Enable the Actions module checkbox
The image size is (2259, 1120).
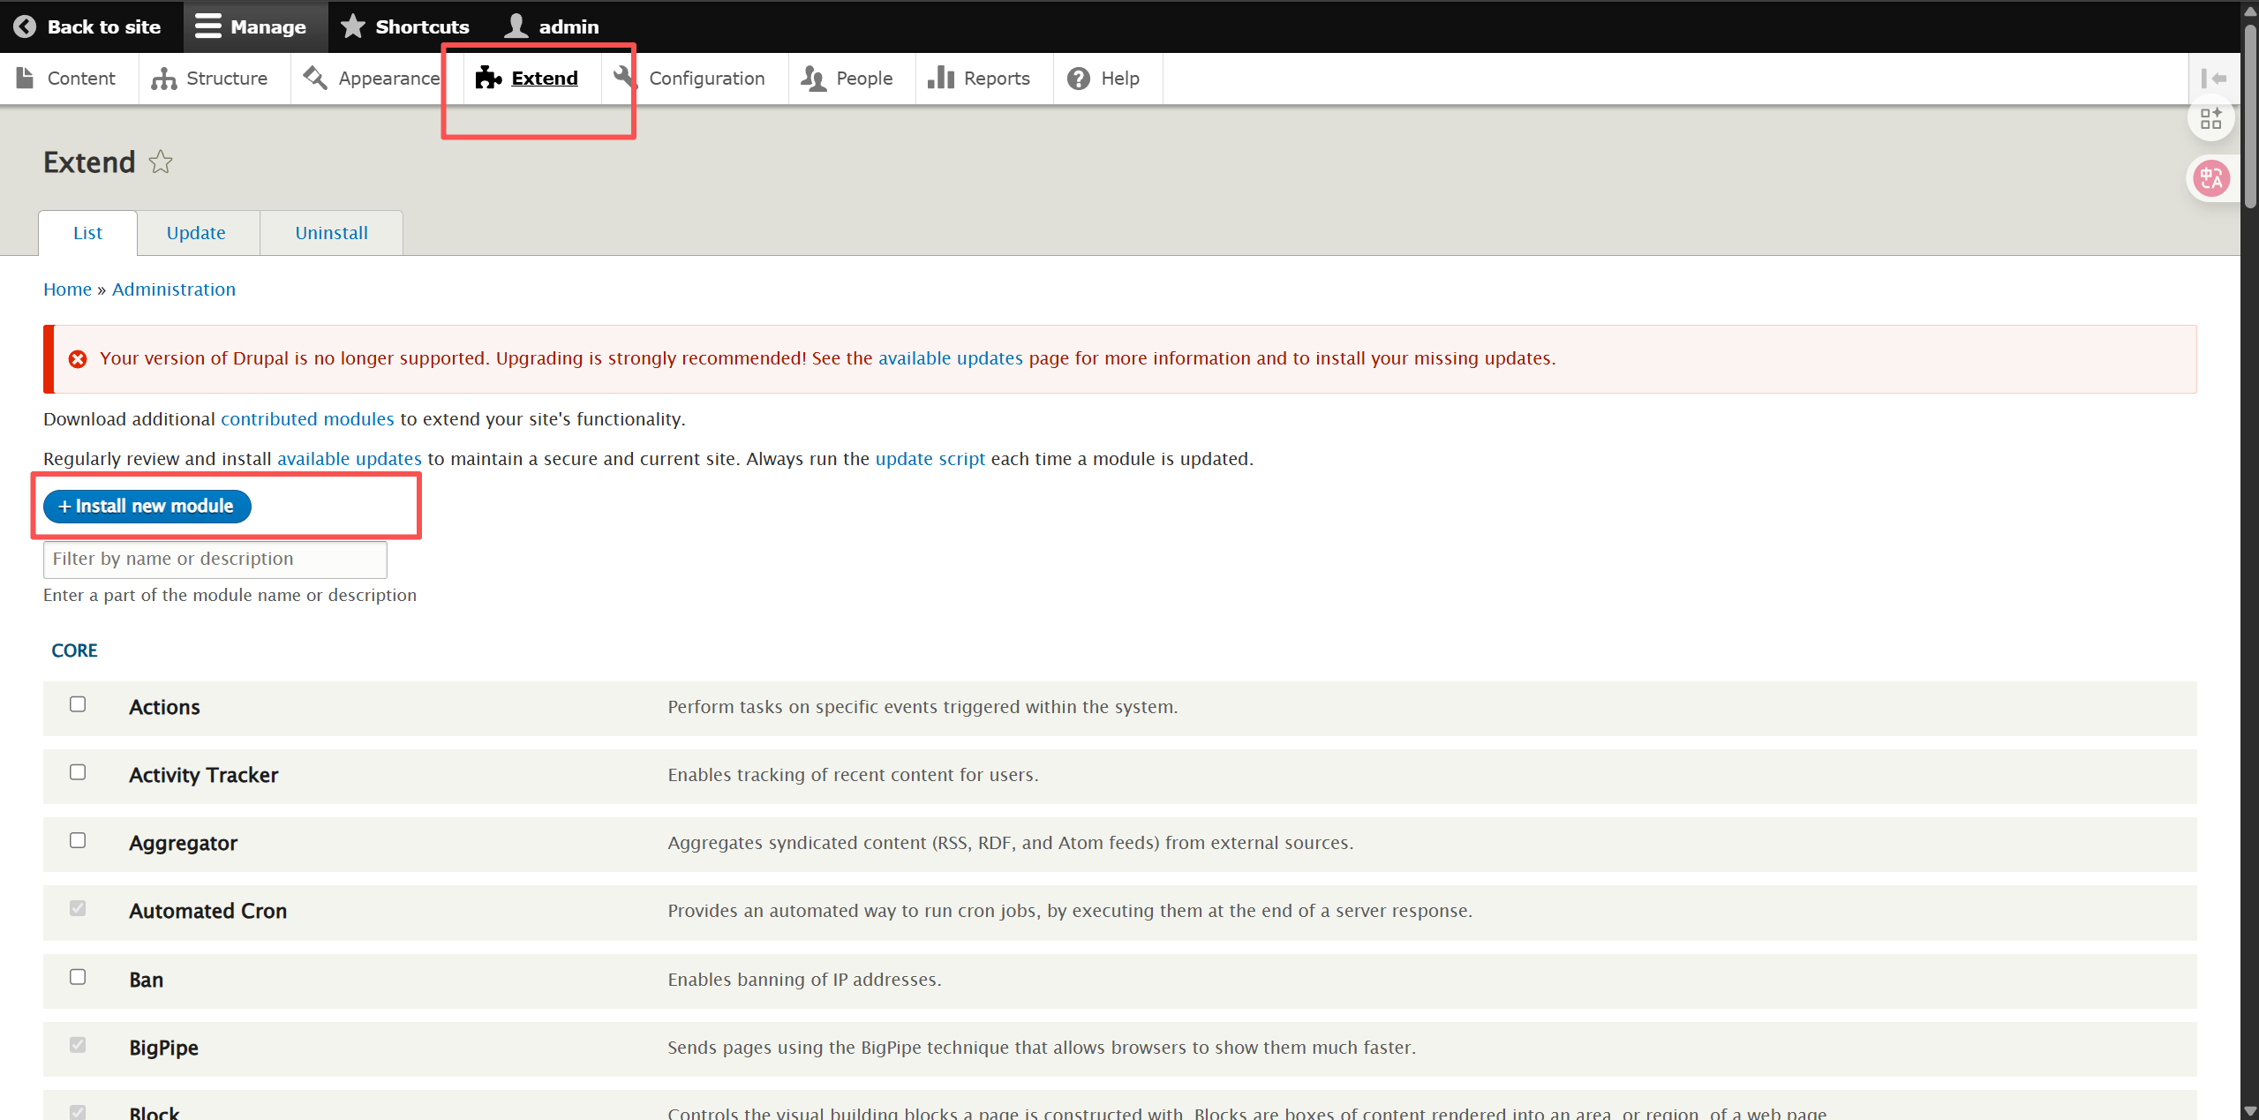pyautogui.click(x=78, y=704)
